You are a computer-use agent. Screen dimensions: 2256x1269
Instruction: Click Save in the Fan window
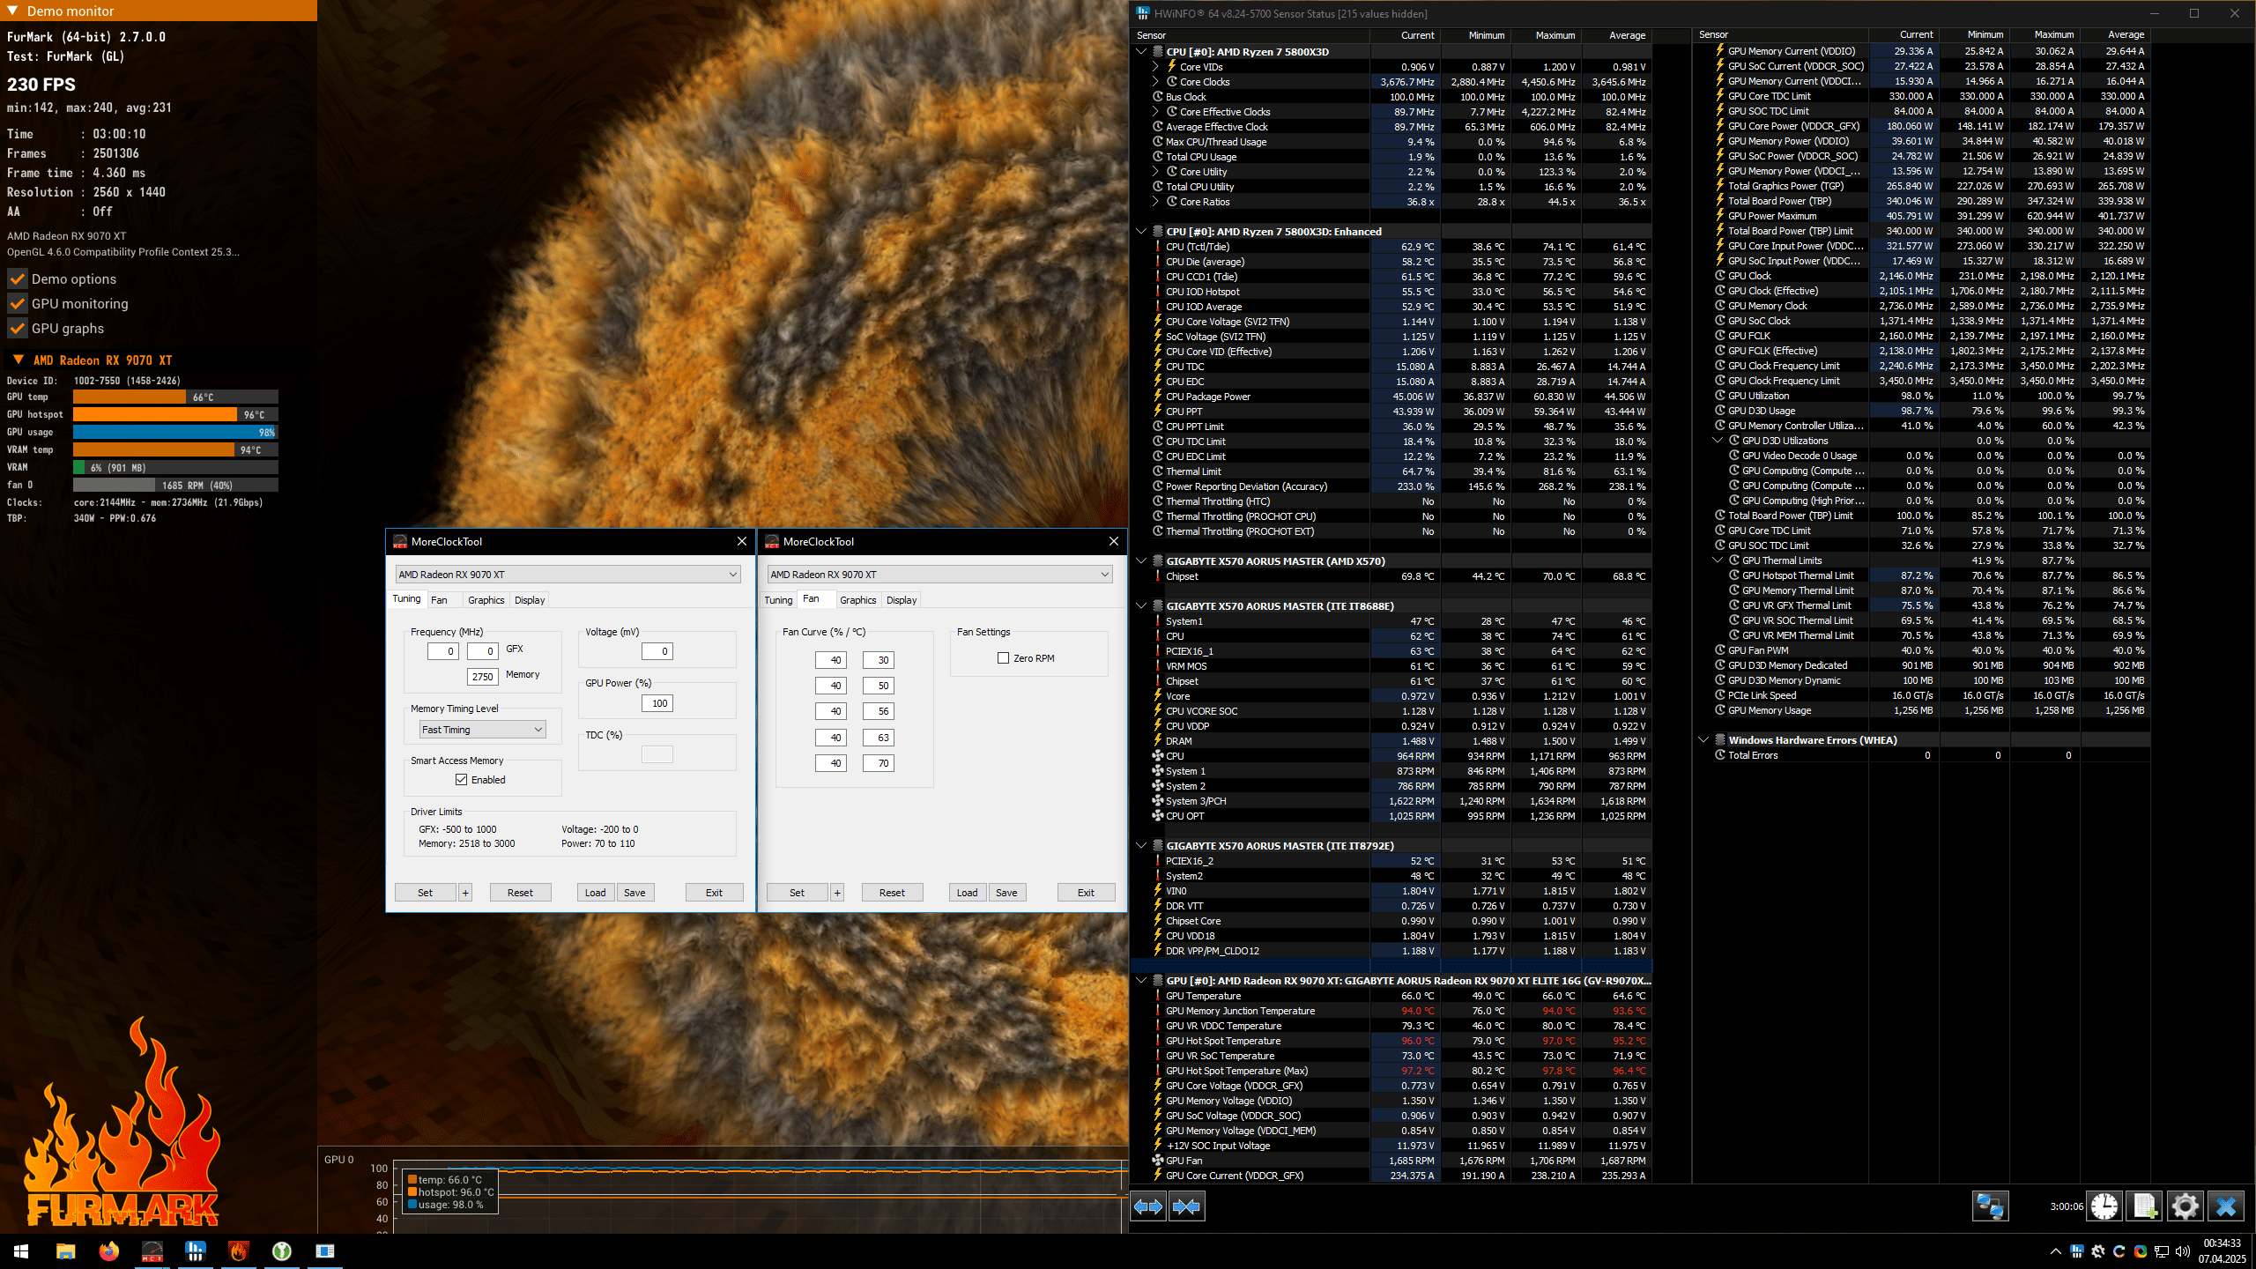click(1006, 893)
